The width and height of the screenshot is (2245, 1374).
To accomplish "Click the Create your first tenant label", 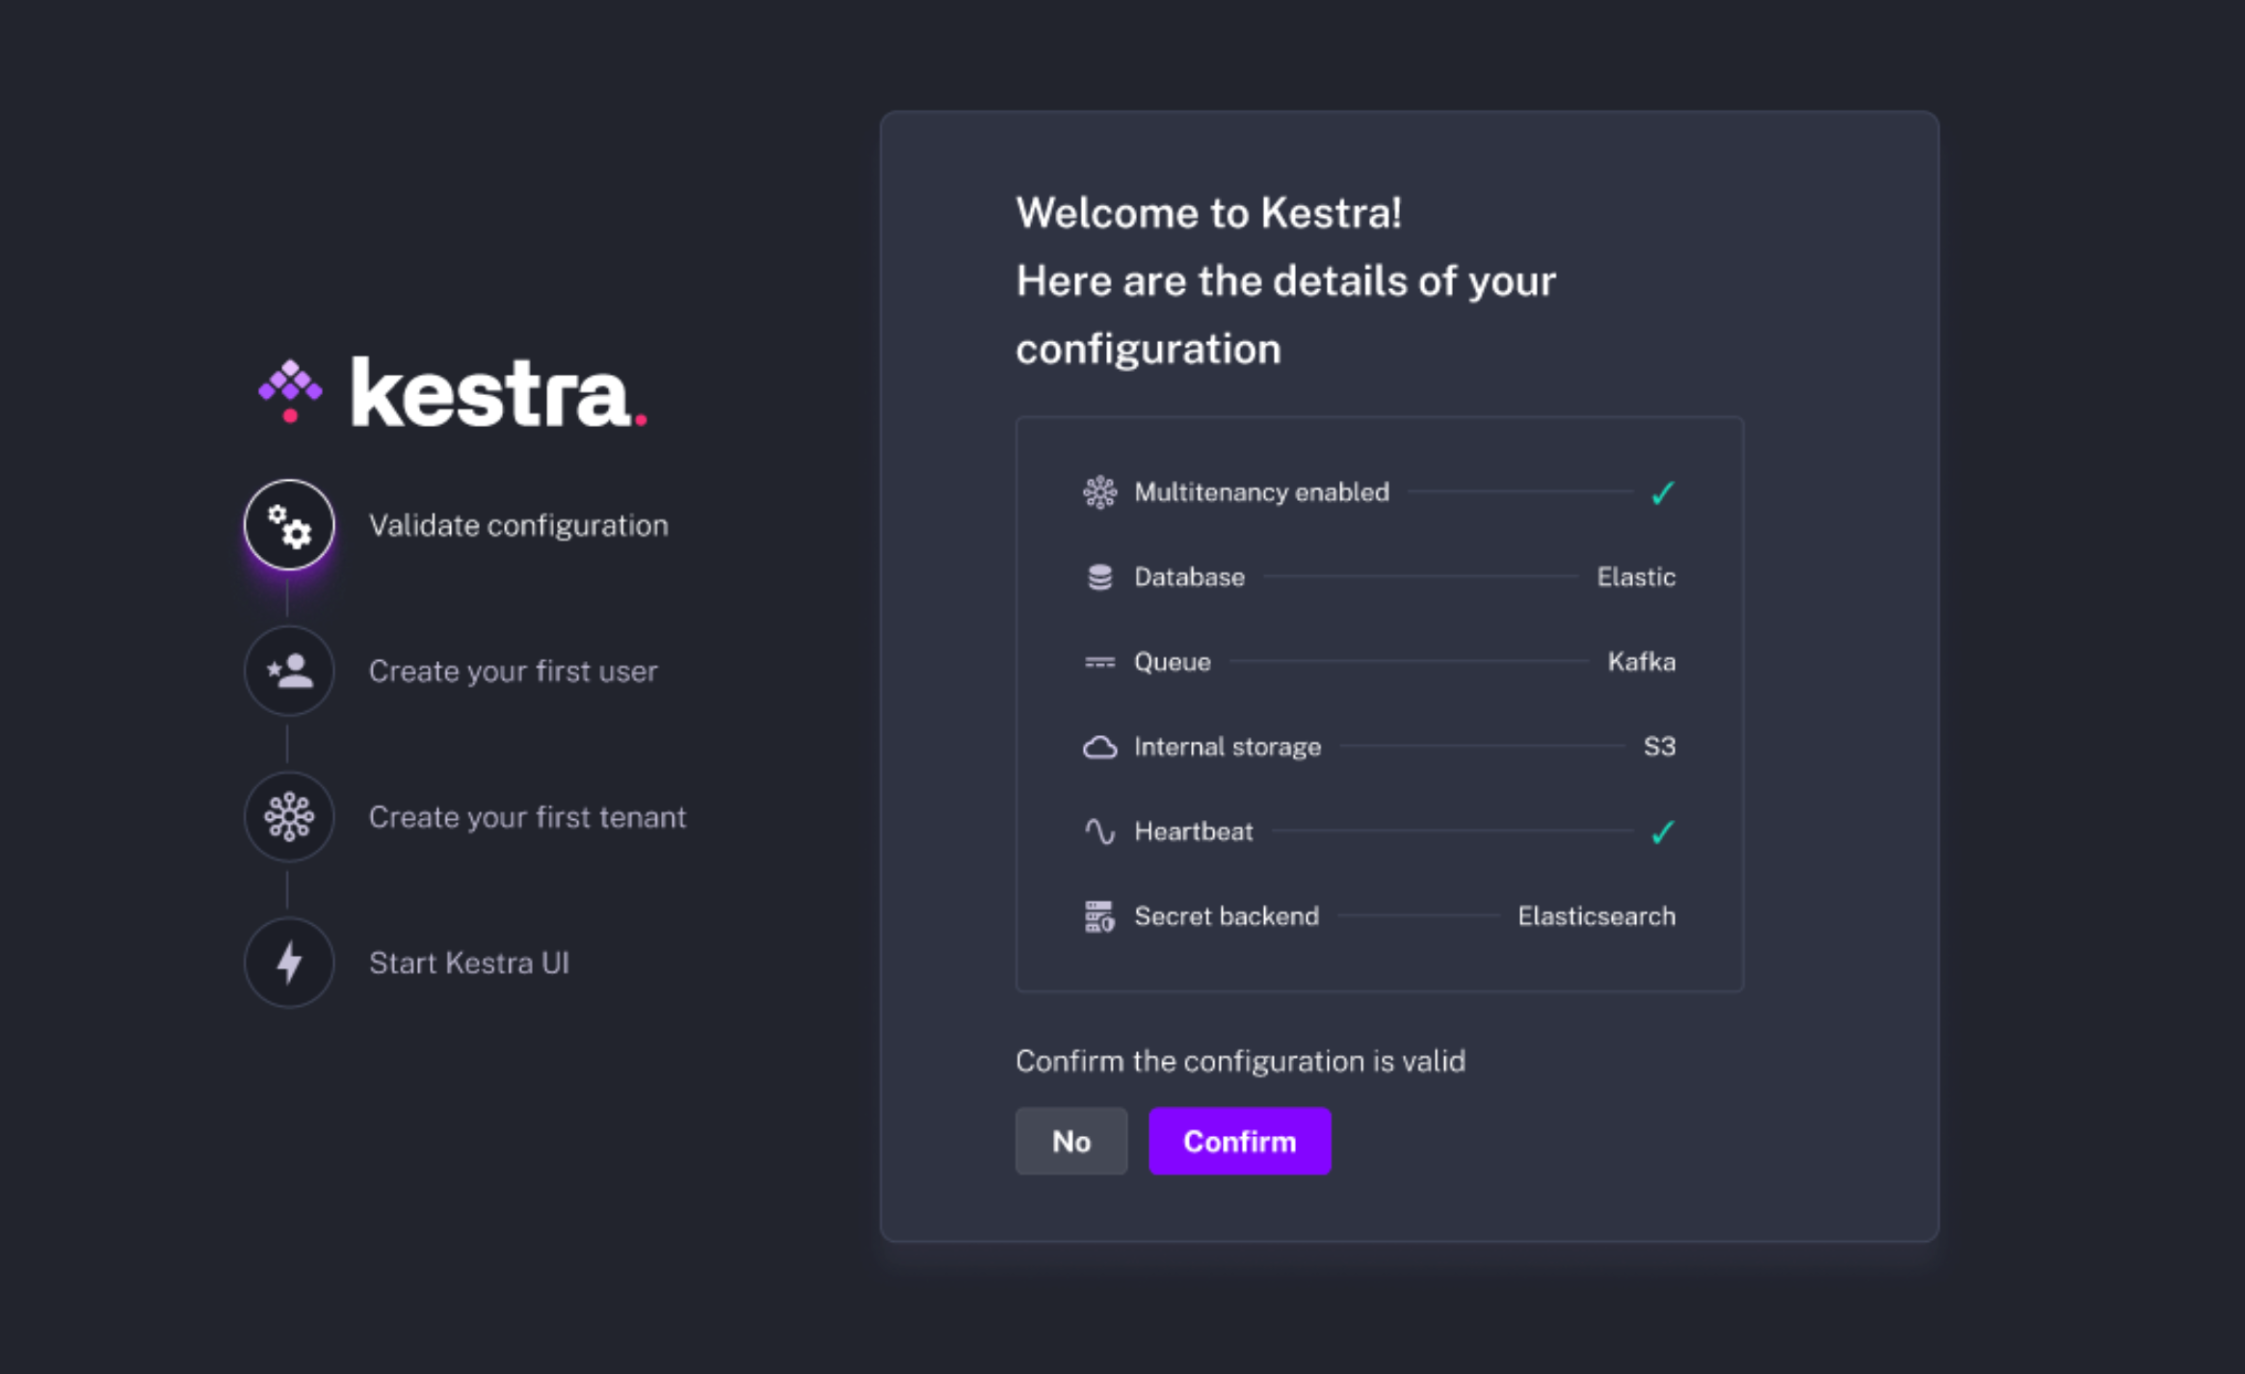I will [x=527, y=818].
